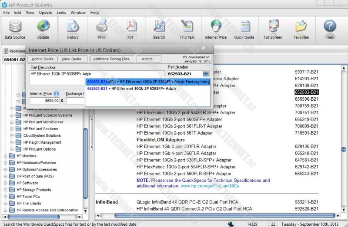Expand the HP Storage Products node

pos(5,190)
